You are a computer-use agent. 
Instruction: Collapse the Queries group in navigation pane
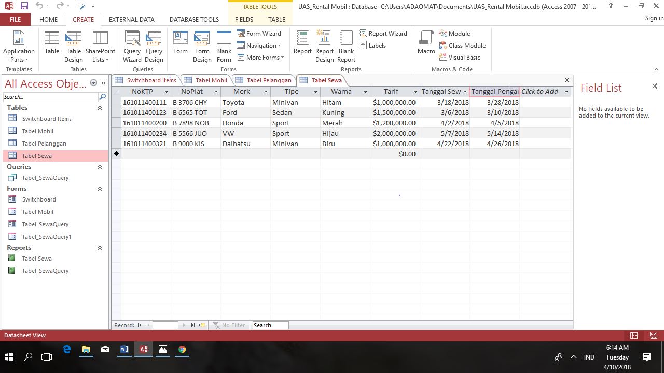coord(100,167)
